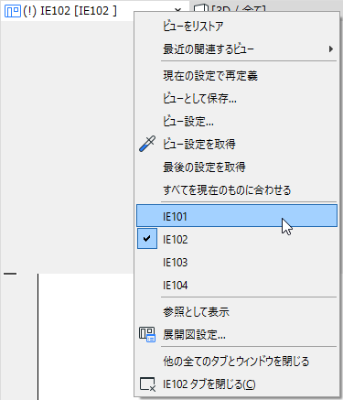The height and width of the screenshot is (400, 343).
Task: Open ビュー設定... entry
Action: (237, 122)
